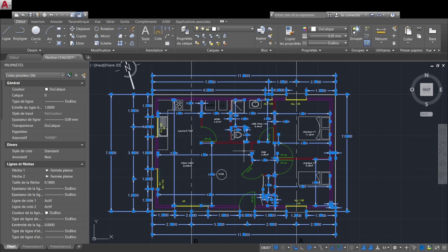
Task: Toggle PICKADD selection mode in Propriétés palette
Action: click(69, 75)
